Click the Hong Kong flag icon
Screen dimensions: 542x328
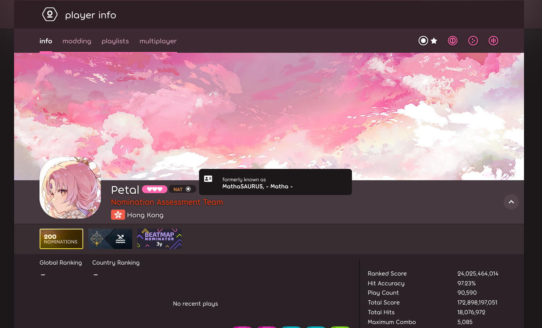point(118,215)
